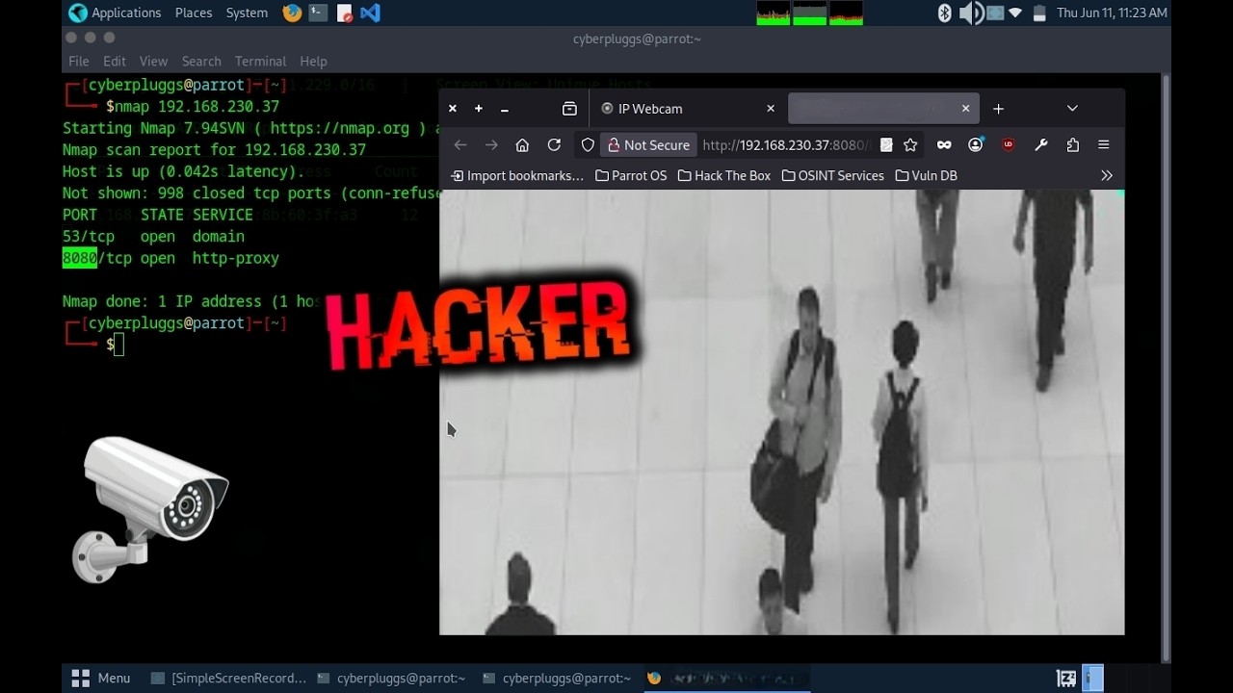Close the IP Webcam tab
The width and height of the screenshot is (1233, 693).
click(x=771, y=109)
